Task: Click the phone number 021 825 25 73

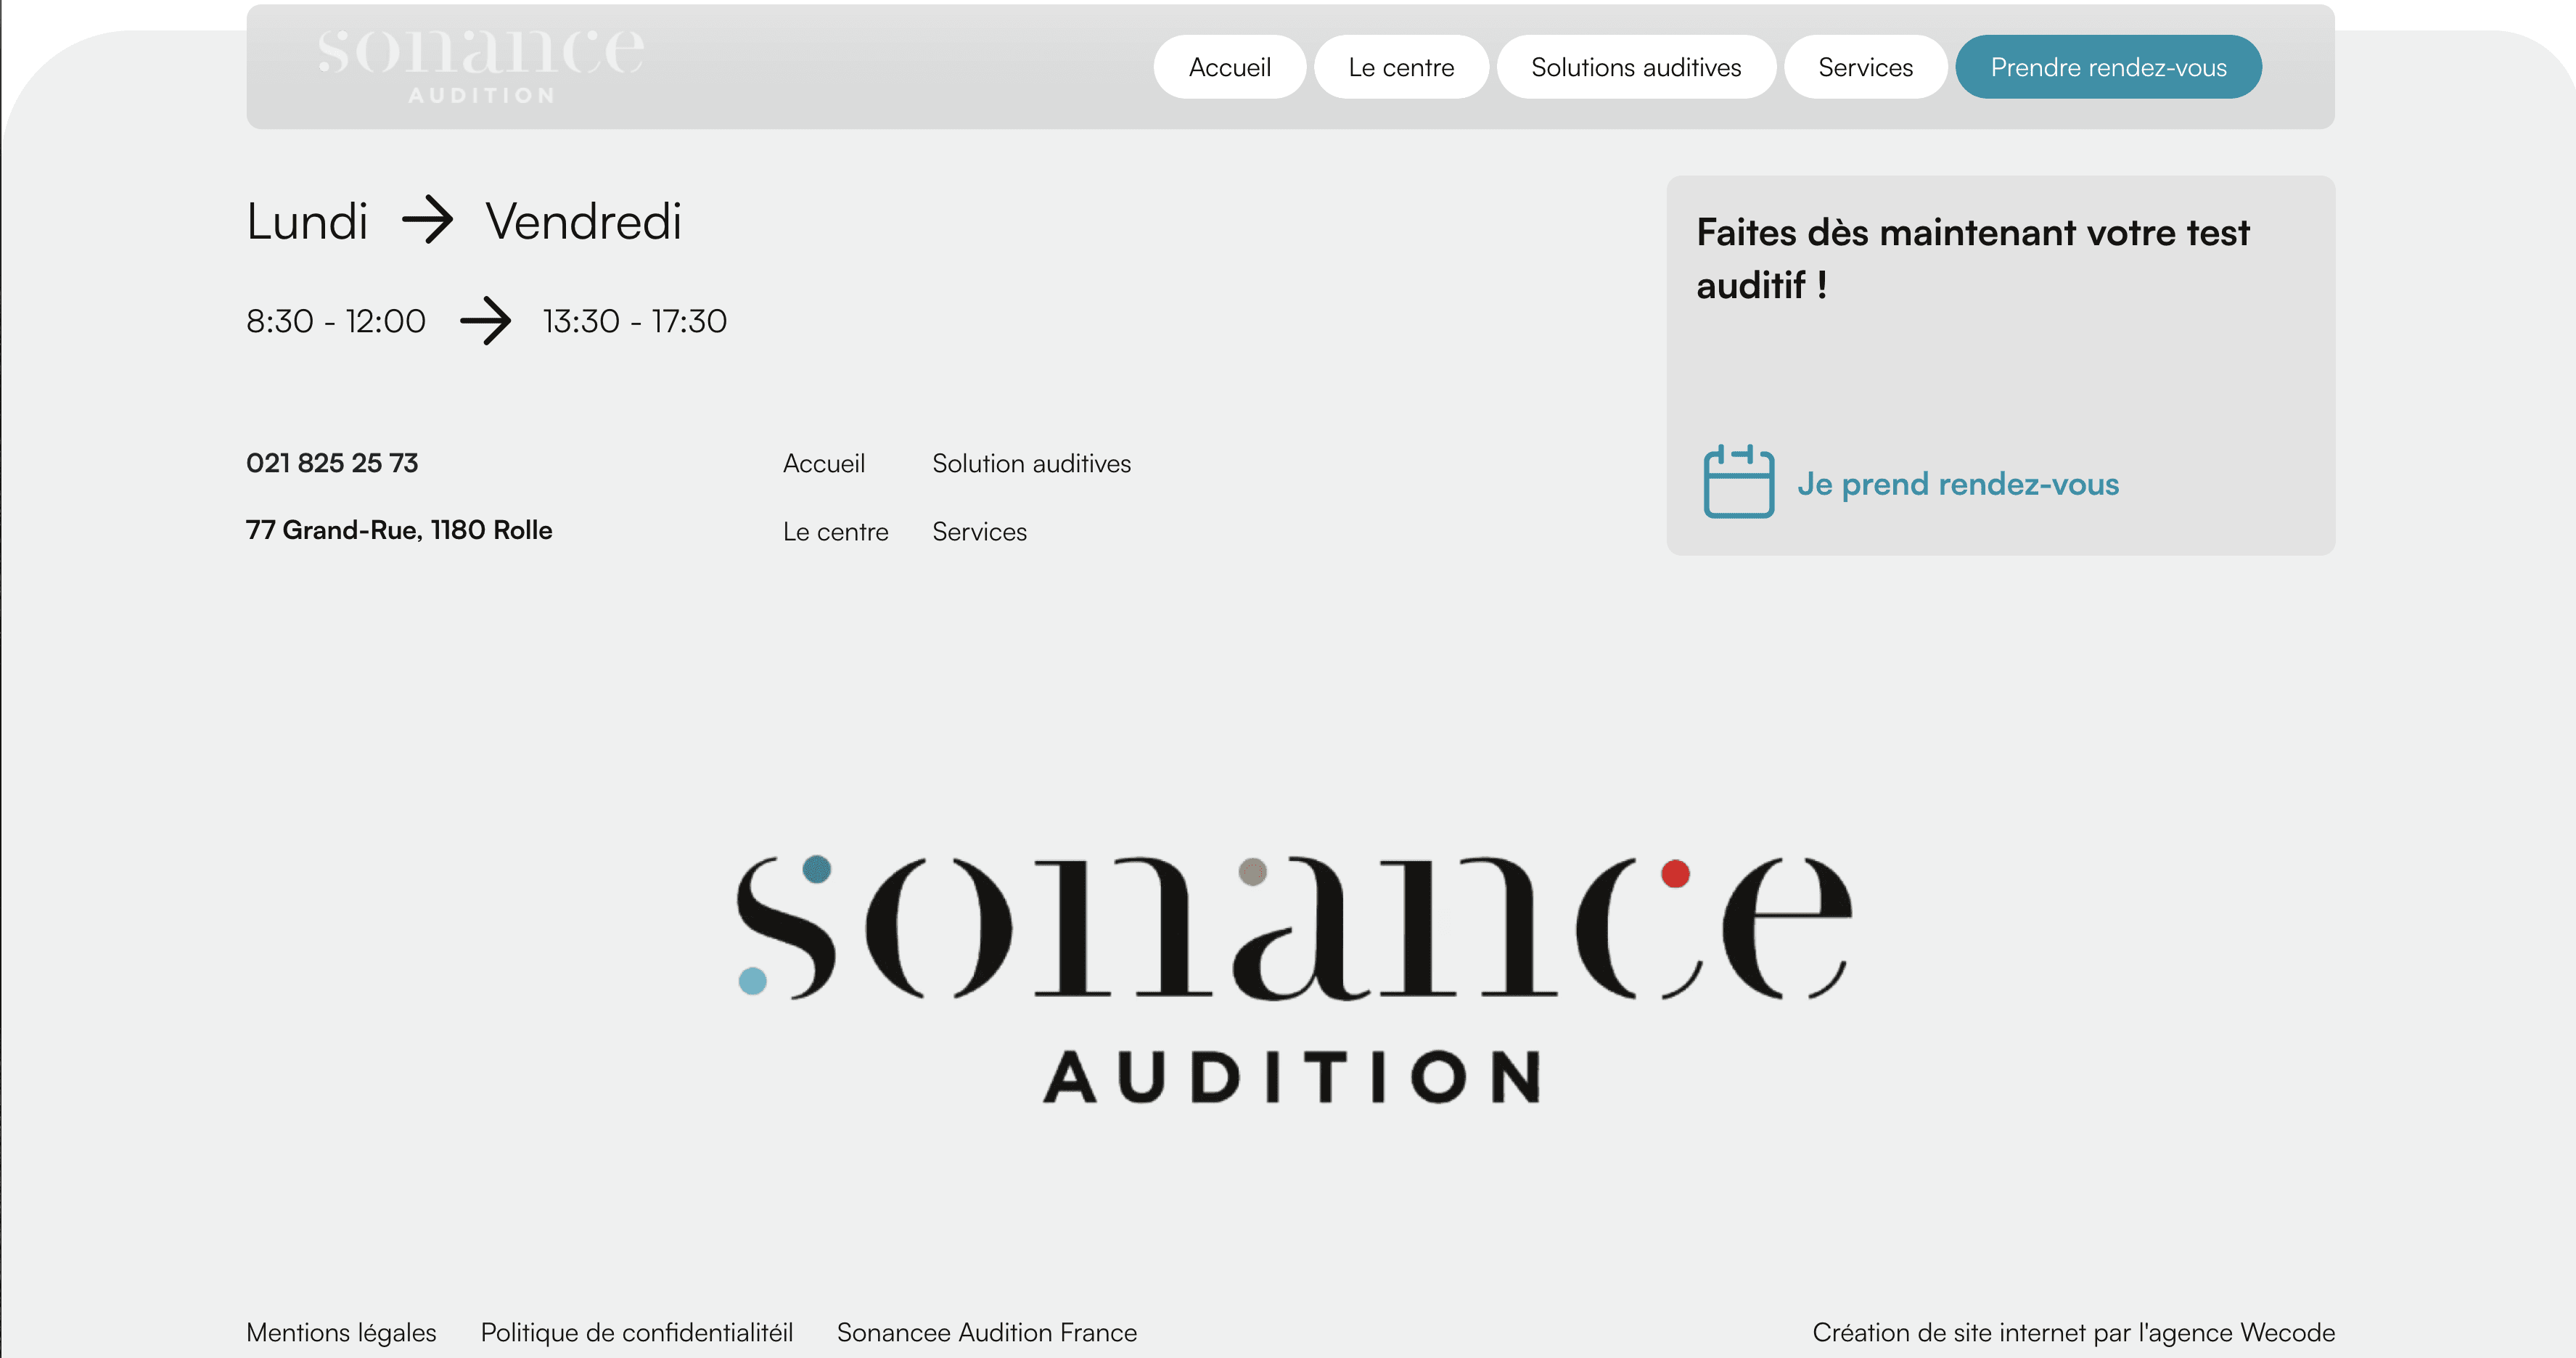Action: [x=332, y=463]
